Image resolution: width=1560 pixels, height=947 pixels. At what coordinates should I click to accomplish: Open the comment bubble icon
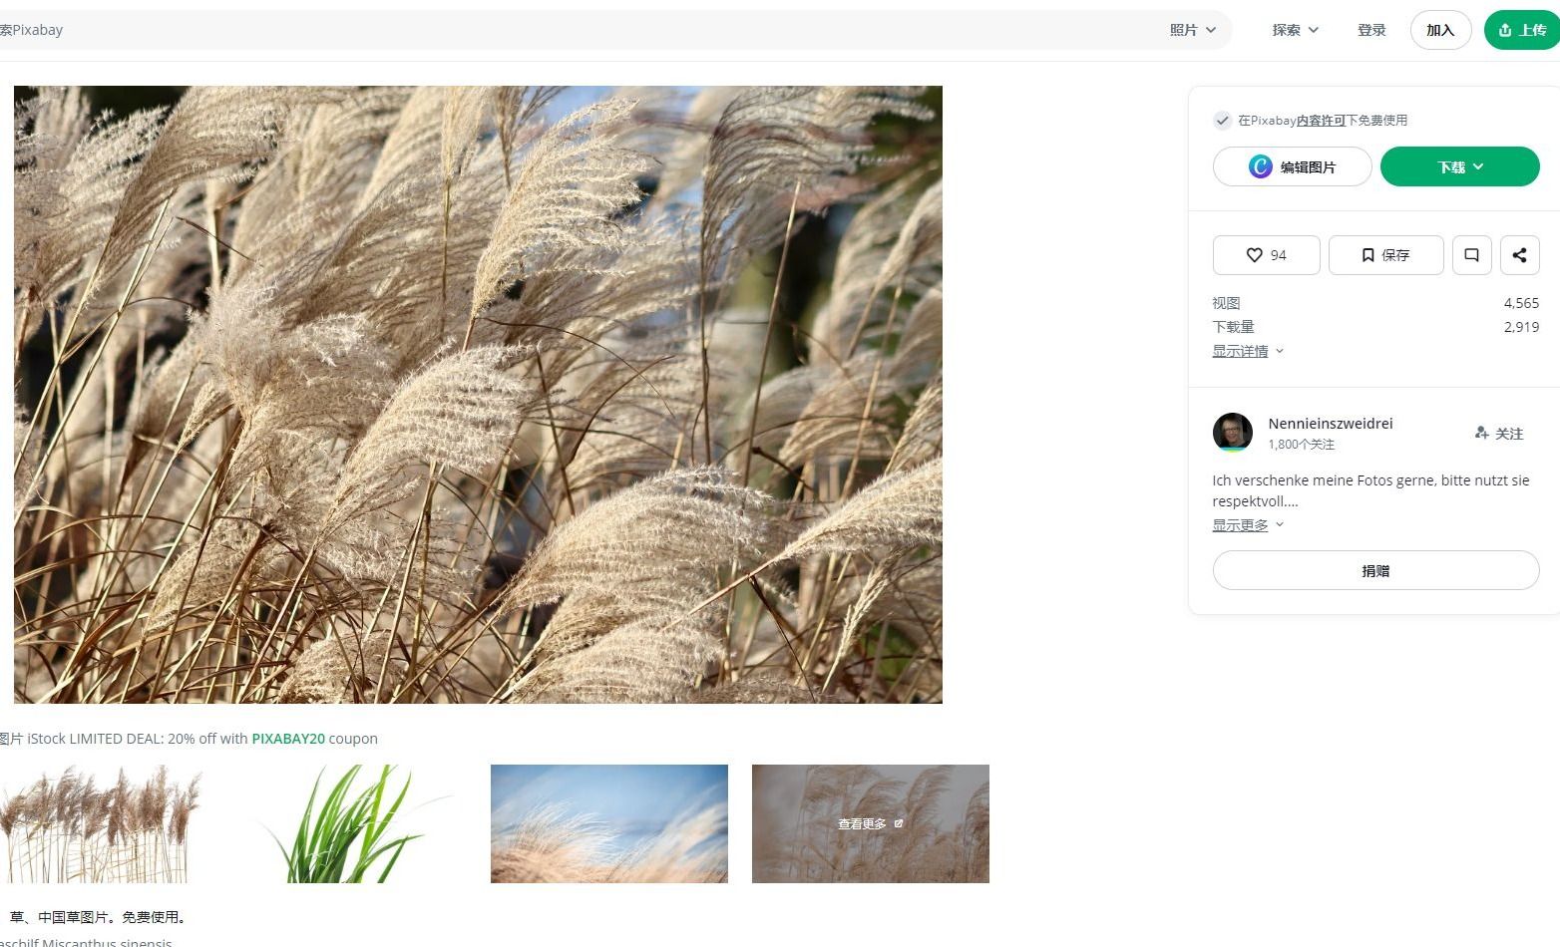pos(1471,255)
